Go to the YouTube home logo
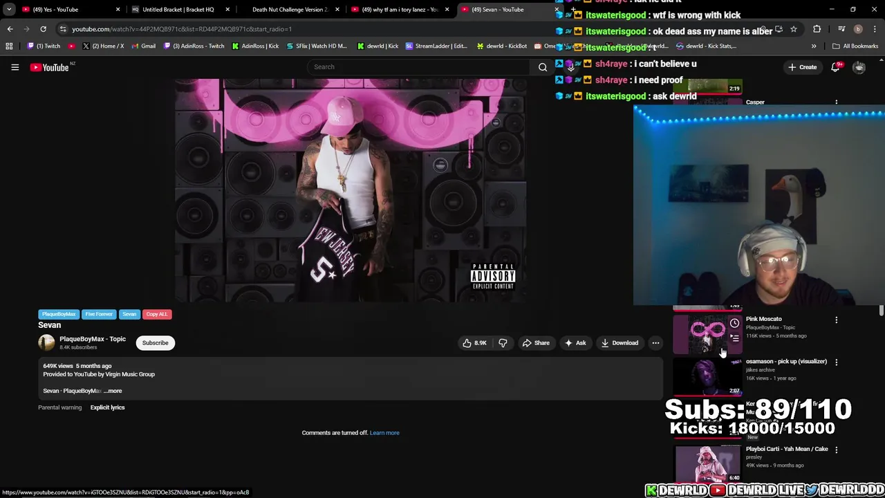The image size is (885, 498). click(x=50, y=67)
